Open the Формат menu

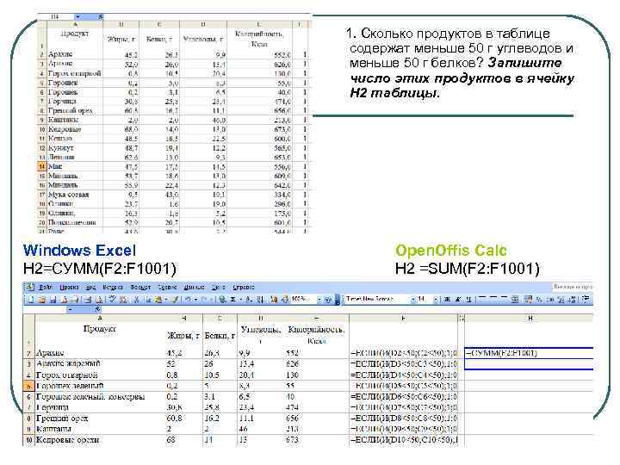[140, 288]
